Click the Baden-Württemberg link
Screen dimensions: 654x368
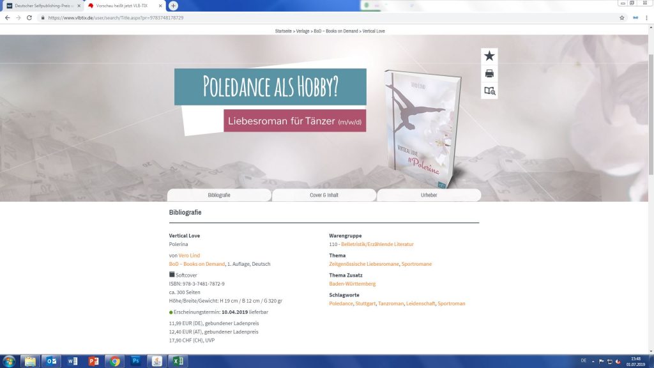[352, 284]
